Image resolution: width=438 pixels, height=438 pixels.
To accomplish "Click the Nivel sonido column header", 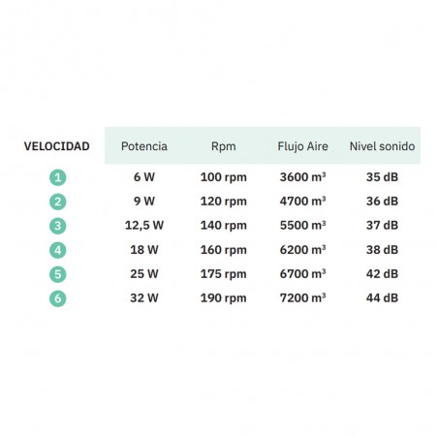I will click(x=382, y=146).
